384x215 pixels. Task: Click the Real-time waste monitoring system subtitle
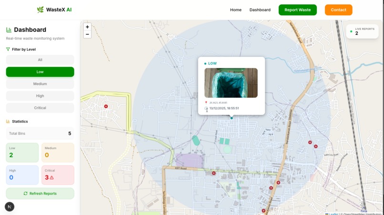35,38
